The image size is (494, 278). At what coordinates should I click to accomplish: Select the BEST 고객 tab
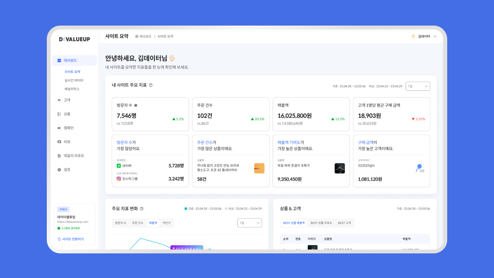(x=344, y=223)
